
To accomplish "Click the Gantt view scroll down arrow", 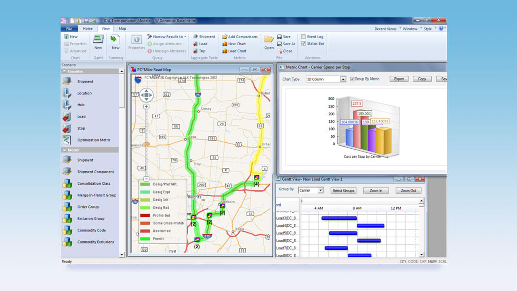I will [422, 255].
